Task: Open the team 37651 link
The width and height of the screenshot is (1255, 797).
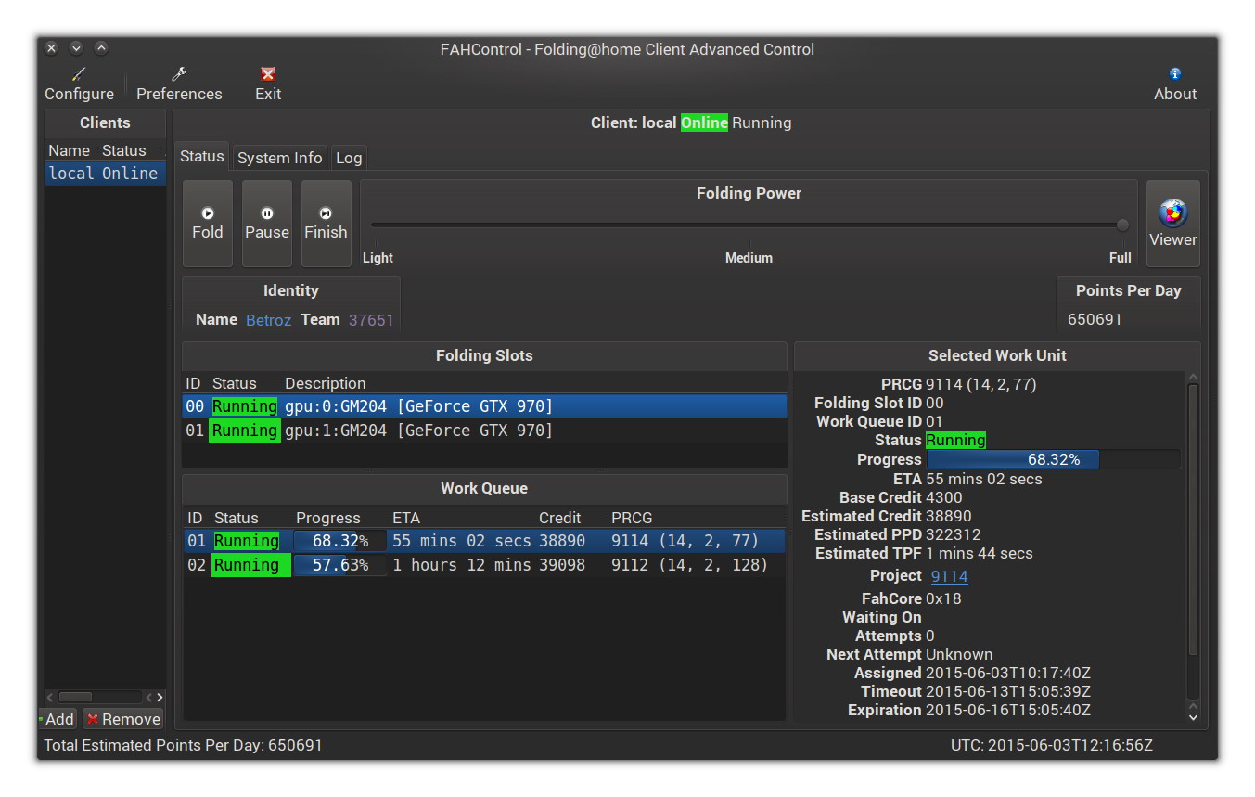Action: 371,320
